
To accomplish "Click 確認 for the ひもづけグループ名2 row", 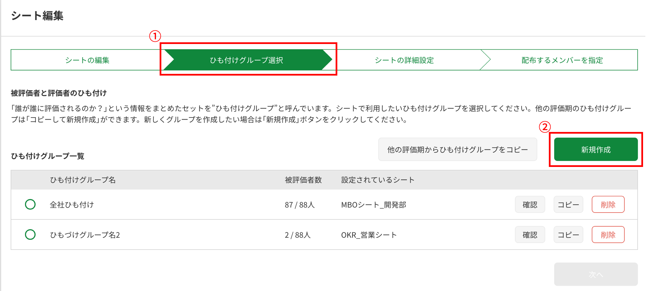I will click(x=530, y=235).
